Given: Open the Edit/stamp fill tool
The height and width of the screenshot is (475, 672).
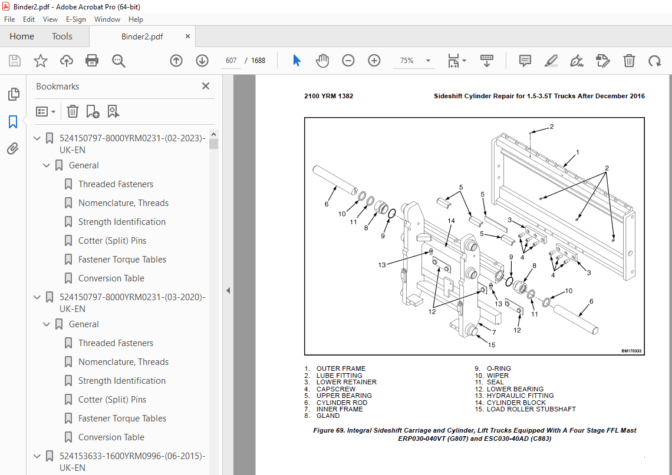Looking at the screenshot, I should [x=603, y=61].
